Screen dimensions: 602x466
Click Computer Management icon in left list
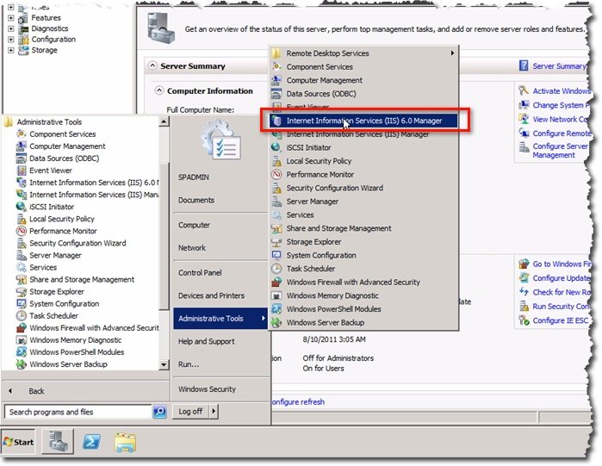click(22, 146)
